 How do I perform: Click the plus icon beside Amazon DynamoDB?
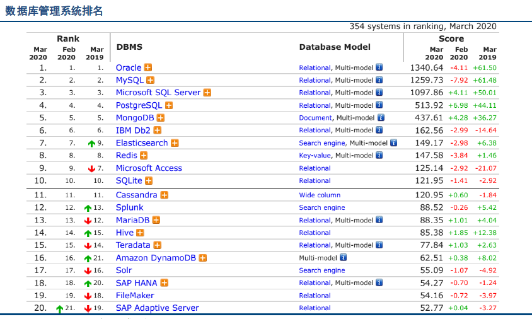(x=203, y=258)
